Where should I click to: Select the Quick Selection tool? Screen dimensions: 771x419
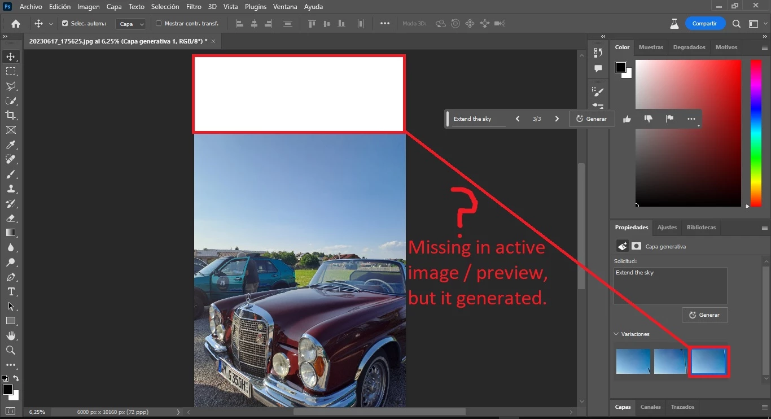pos(11,101)
